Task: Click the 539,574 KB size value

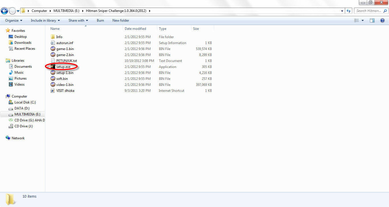Action: 203,49
